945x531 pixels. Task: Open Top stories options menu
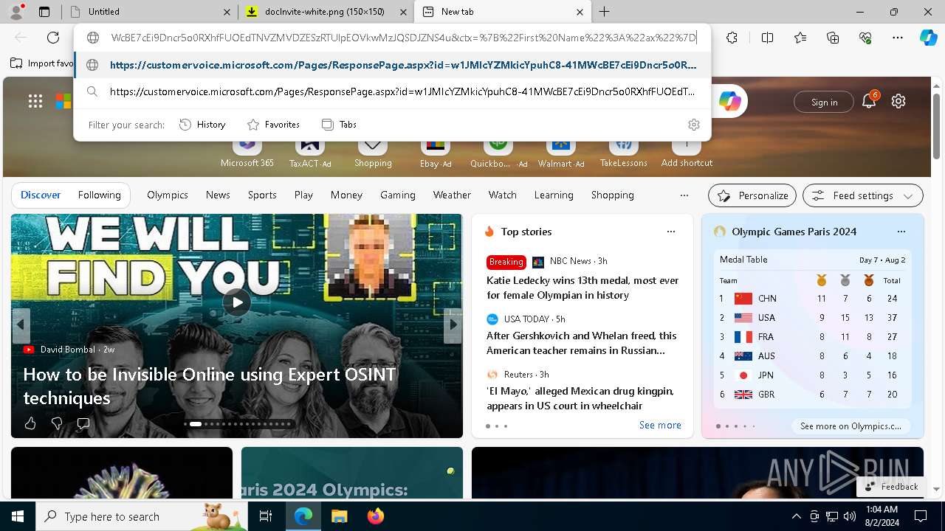coord(670,232)
